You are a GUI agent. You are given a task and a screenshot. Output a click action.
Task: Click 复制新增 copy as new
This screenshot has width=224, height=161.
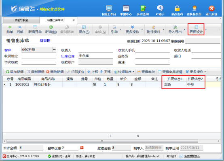(x=67, y=30)
